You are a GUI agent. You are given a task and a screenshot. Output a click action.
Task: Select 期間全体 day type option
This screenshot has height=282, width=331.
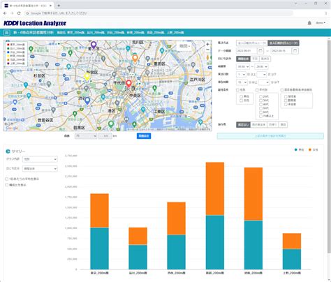coord(244,59)
